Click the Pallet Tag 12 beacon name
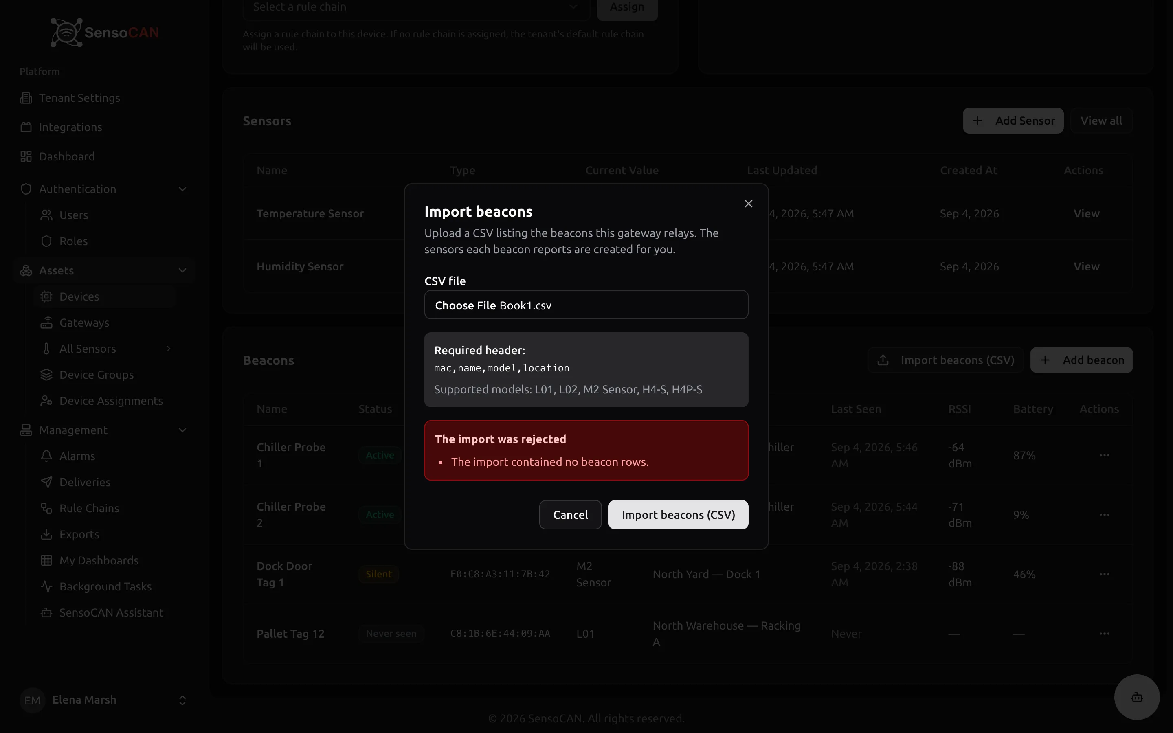Image resolution: width=1173 pixels, height=733 pixels. tap(290, 634)
